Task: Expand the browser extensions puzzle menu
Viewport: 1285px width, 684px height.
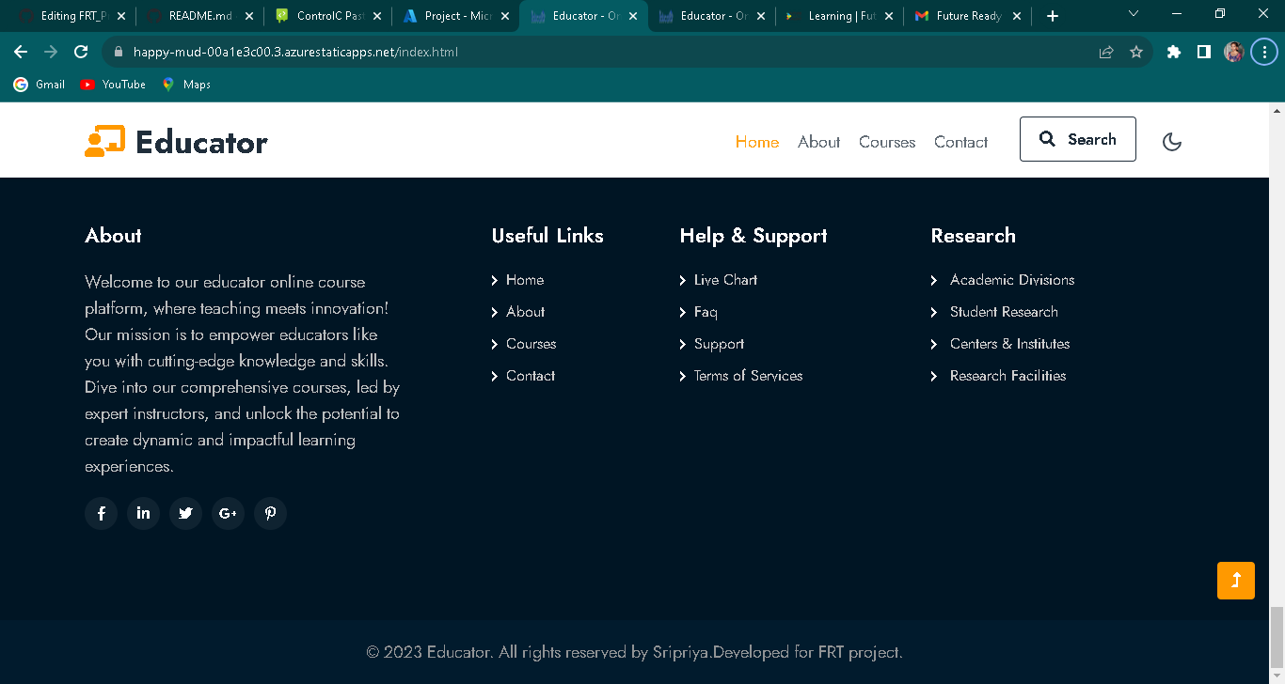Action: (1173, 52)
